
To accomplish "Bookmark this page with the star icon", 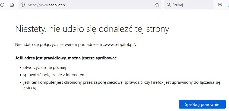I will [x=157, y=5].
